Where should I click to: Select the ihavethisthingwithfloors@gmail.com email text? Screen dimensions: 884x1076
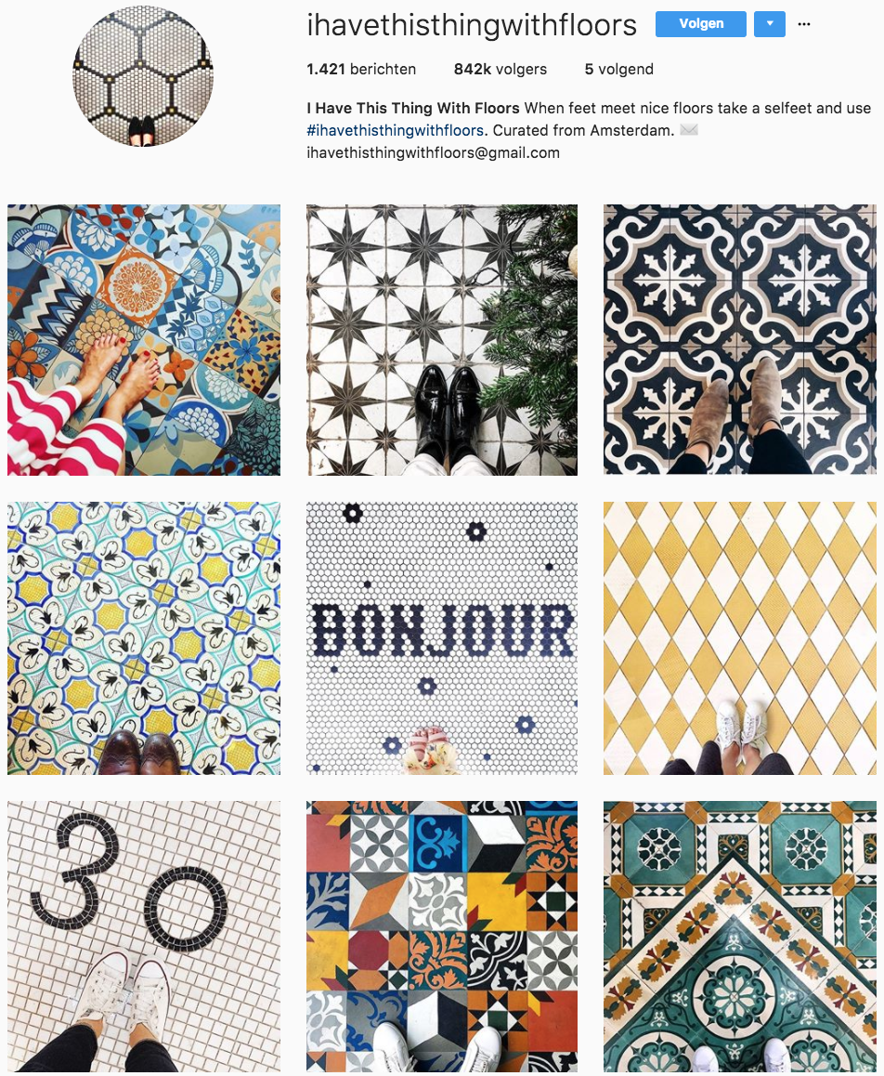(433, 153)
